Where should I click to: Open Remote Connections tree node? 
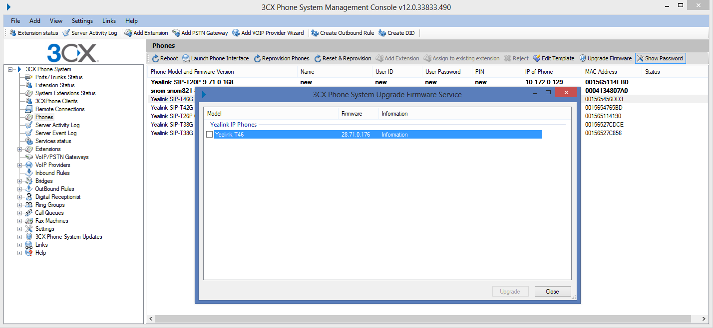pos(60,109)
